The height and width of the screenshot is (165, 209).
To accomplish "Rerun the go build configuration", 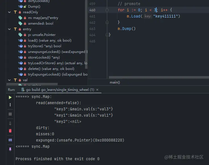I will (x=10, y=97).
